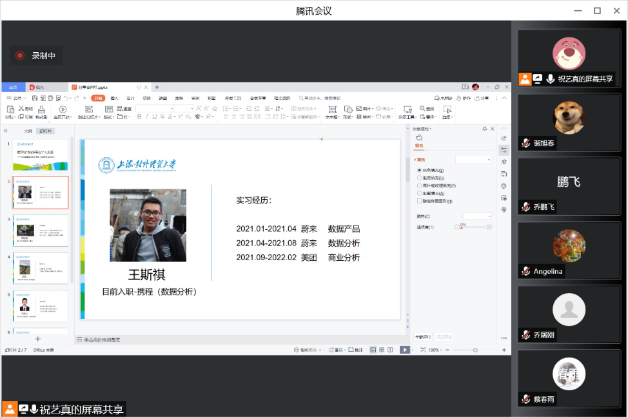Select the gradient fill radio button

tap(419, 178)
